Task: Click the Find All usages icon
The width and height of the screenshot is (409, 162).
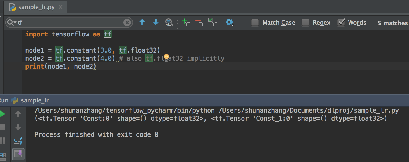Action: pyautogui.click(x=169, y=22)
